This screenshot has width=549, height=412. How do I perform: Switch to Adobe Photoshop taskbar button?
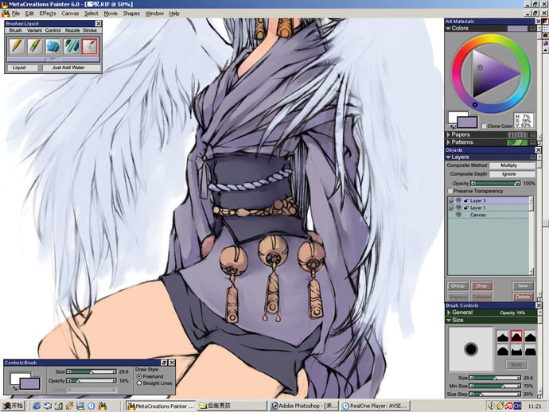(x=304, y=406)
